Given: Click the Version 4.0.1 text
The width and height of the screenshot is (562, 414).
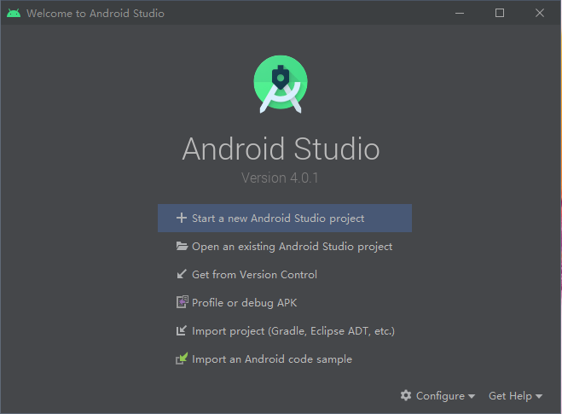Looking at the screenshot, I should coord(280,178).
